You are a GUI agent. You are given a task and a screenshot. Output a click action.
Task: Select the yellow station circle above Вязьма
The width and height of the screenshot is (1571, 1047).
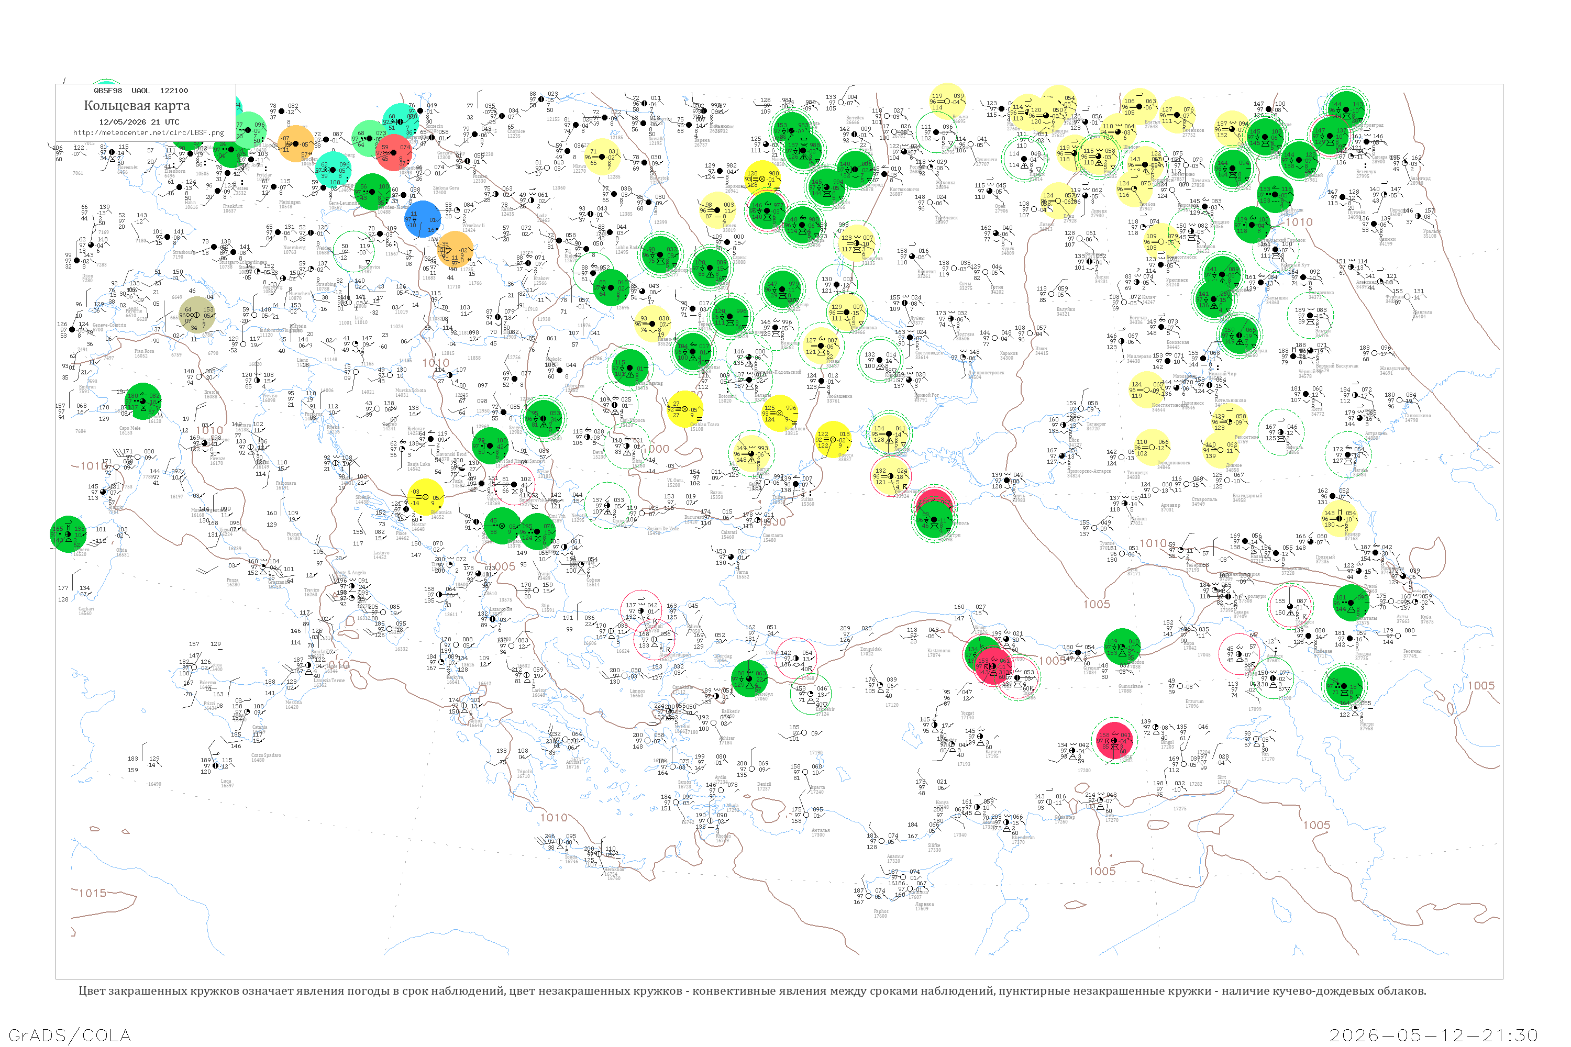947,102
